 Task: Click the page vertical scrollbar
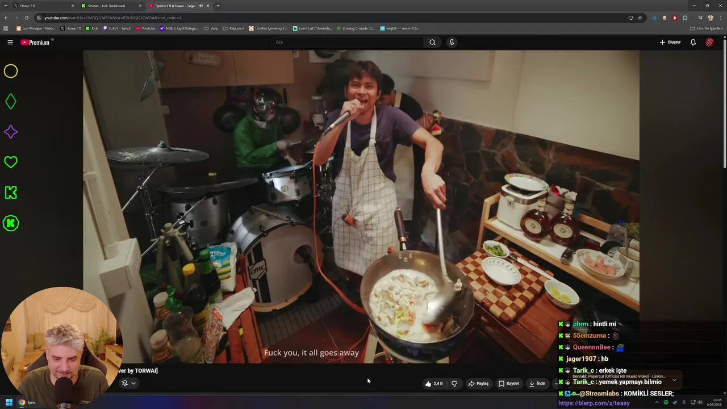tap(725, 102)
